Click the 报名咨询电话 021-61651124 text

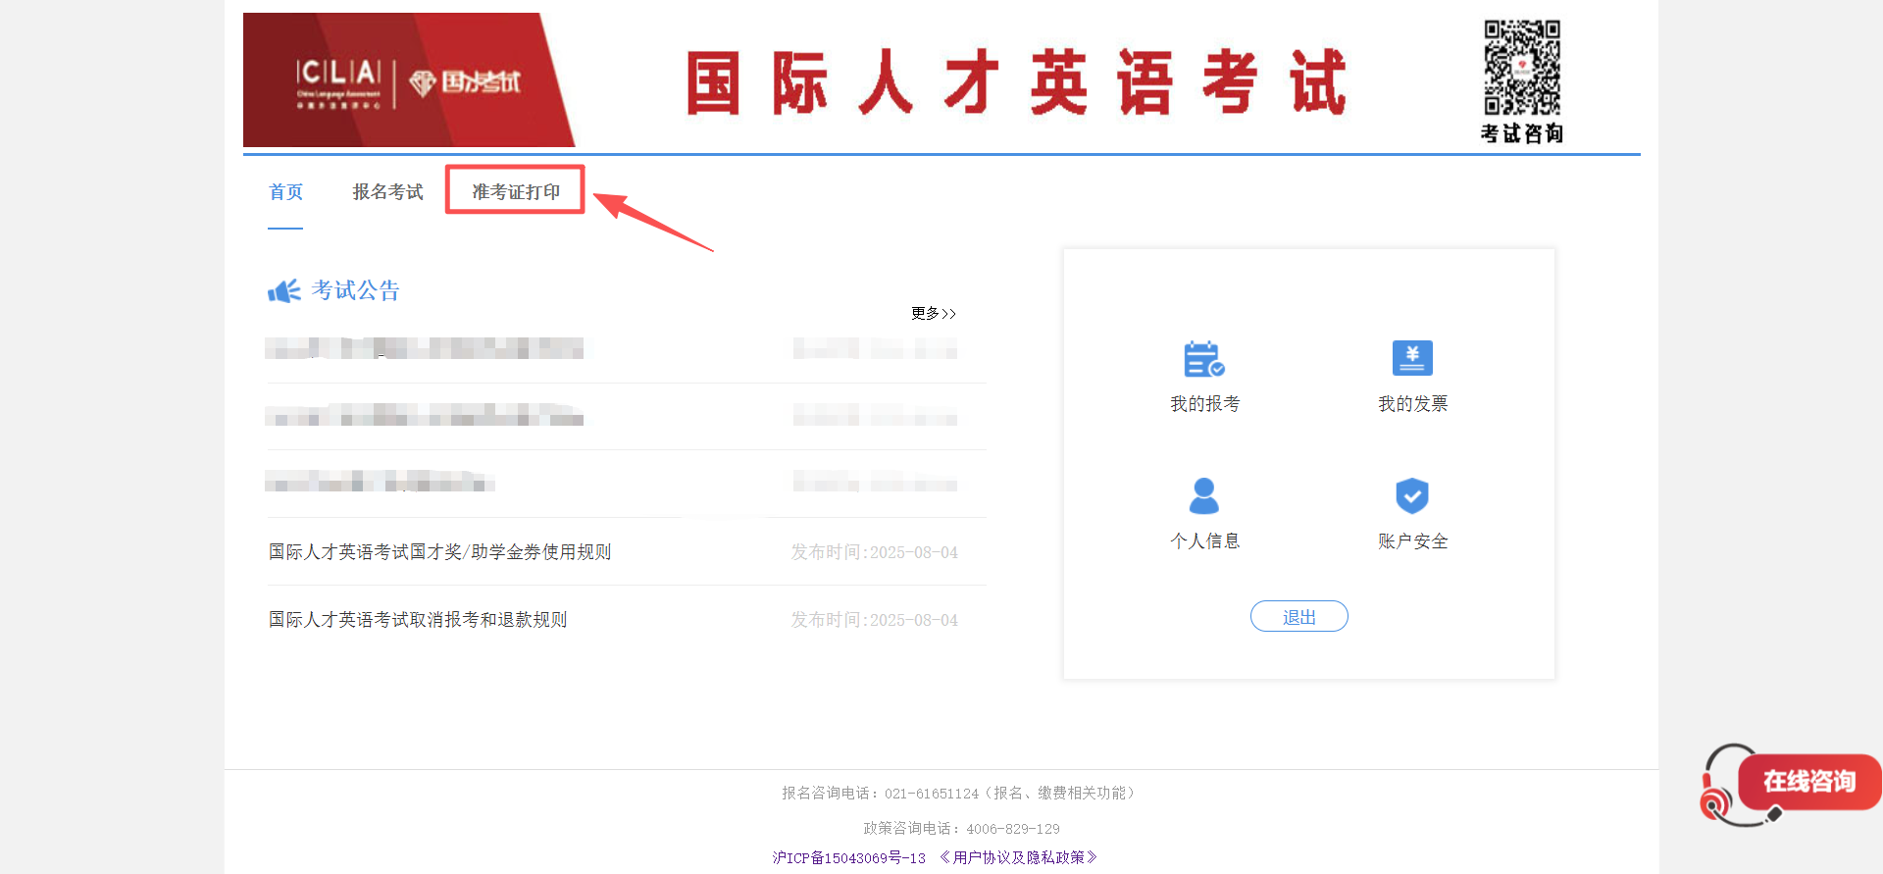(958, 794)
